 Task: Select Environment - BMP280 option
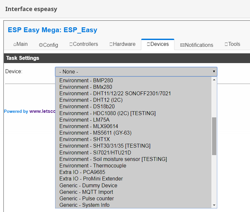click(x=133, y=80)
